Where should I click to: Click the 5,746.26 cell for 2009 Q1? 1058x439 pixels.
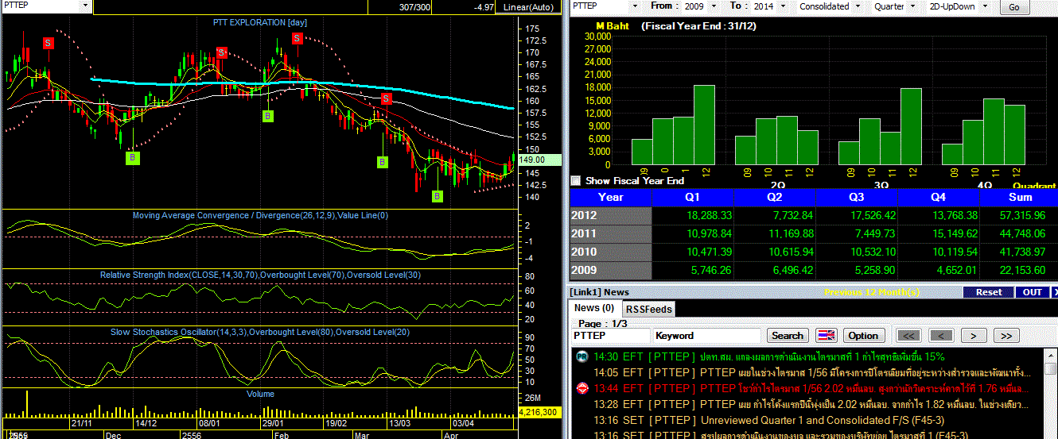[692, 271]
